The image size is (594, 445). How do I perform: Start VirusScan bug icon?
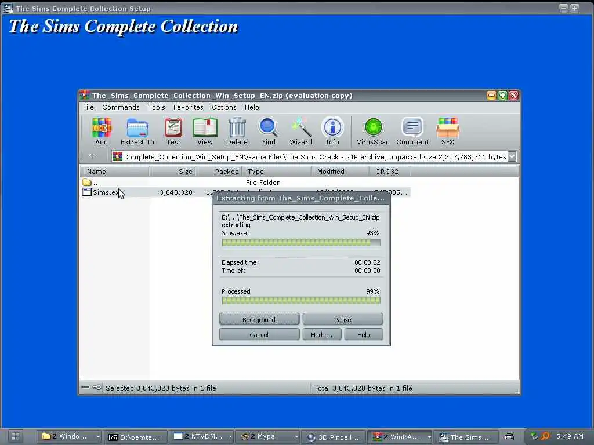point(373,127)
